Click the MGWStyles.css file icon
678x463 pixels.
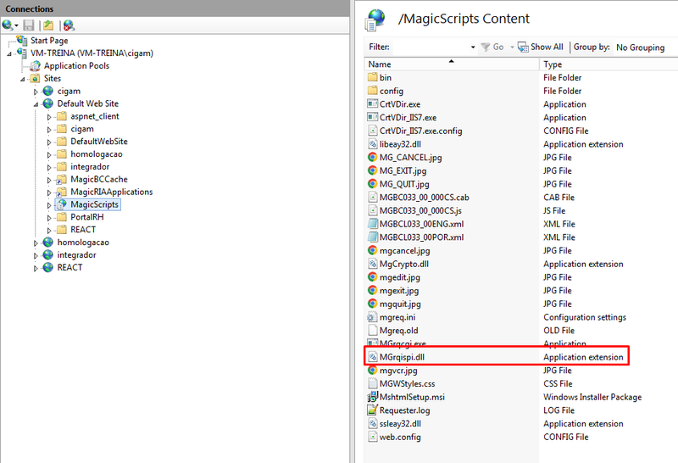(x=372, y=383)
